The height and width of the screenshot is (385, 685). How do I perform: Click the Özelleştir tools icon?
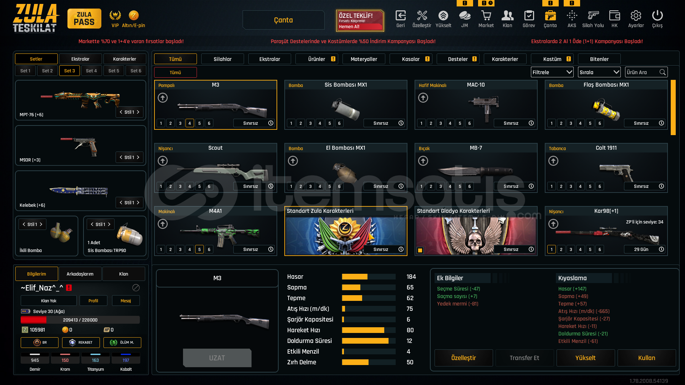click(422, 16)
